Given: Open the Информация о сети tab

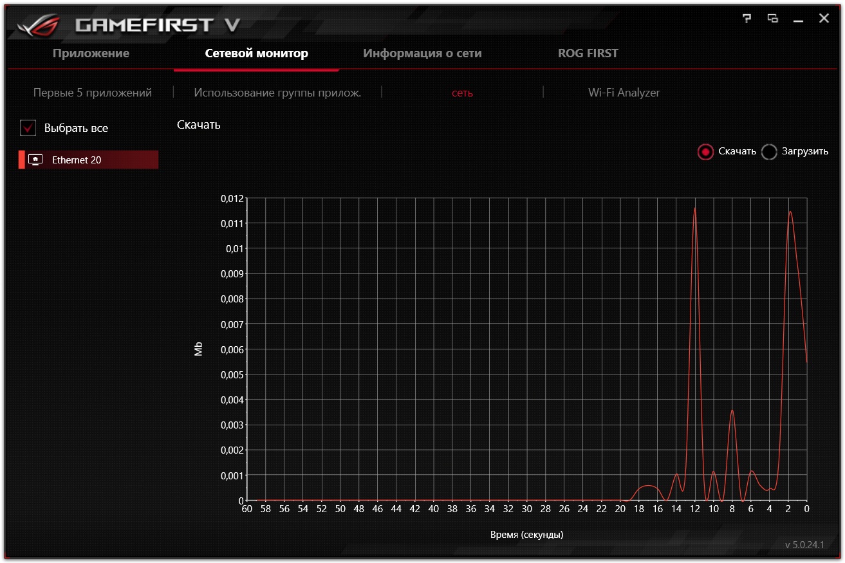Looking at the screenshot, I should [422, 53].
